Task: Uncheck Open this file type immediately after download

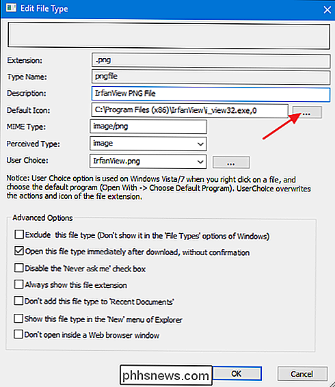Action: (x=19, y=251)
